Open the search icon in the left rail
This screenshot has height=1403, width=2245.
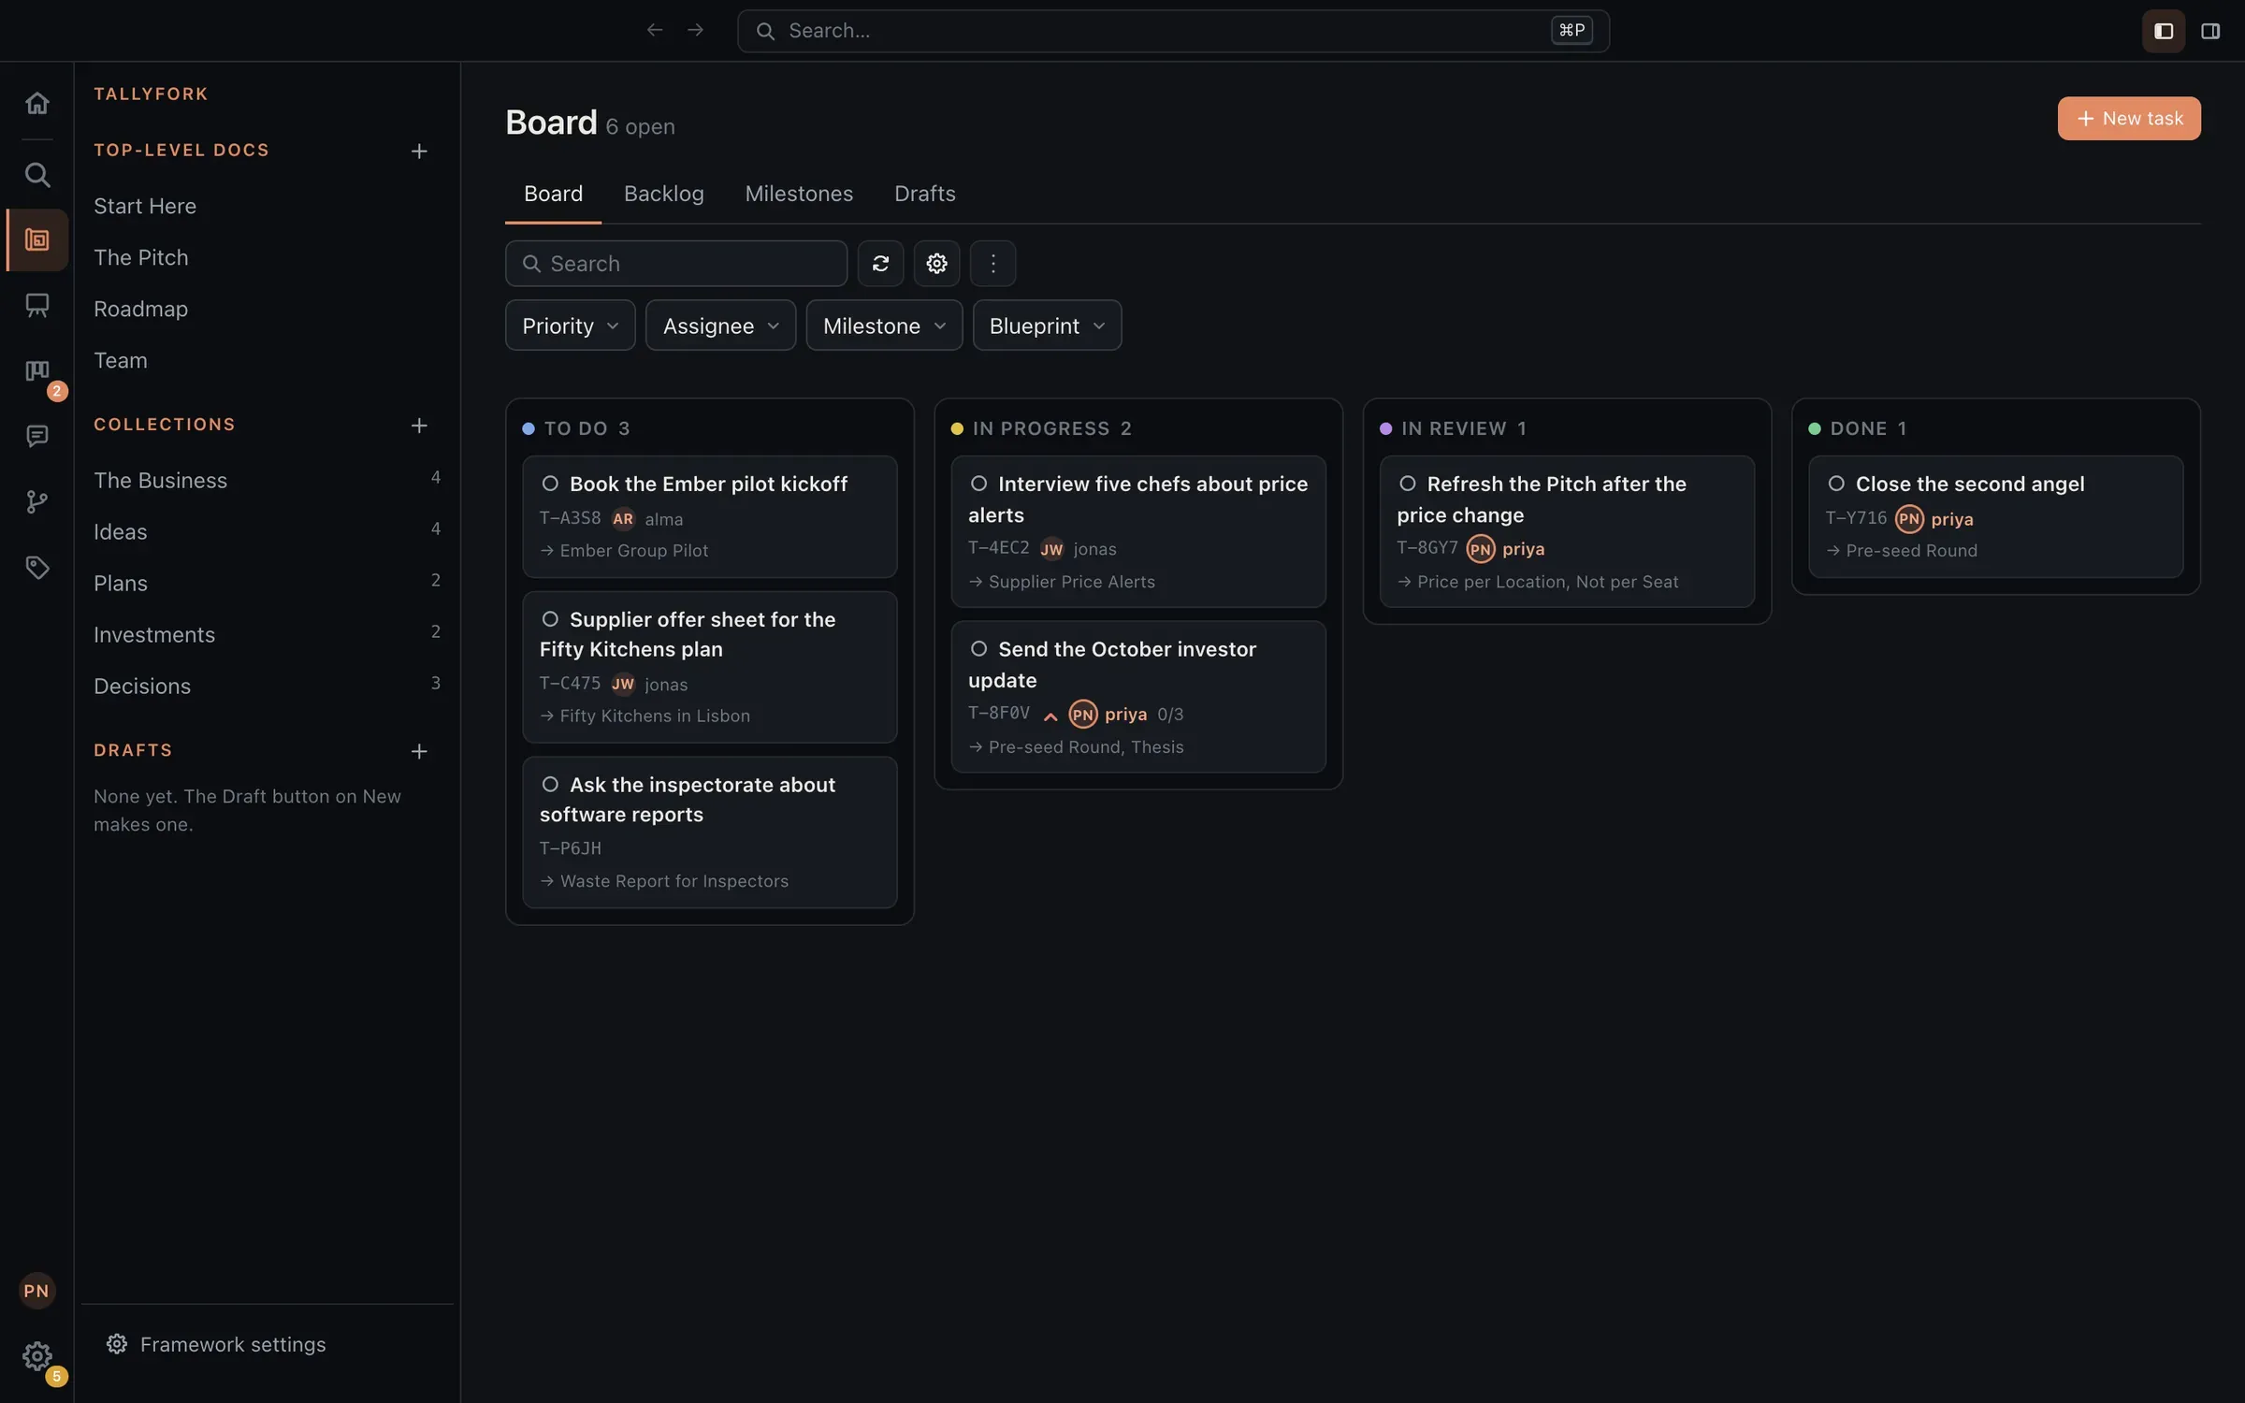tap(36, 175)
